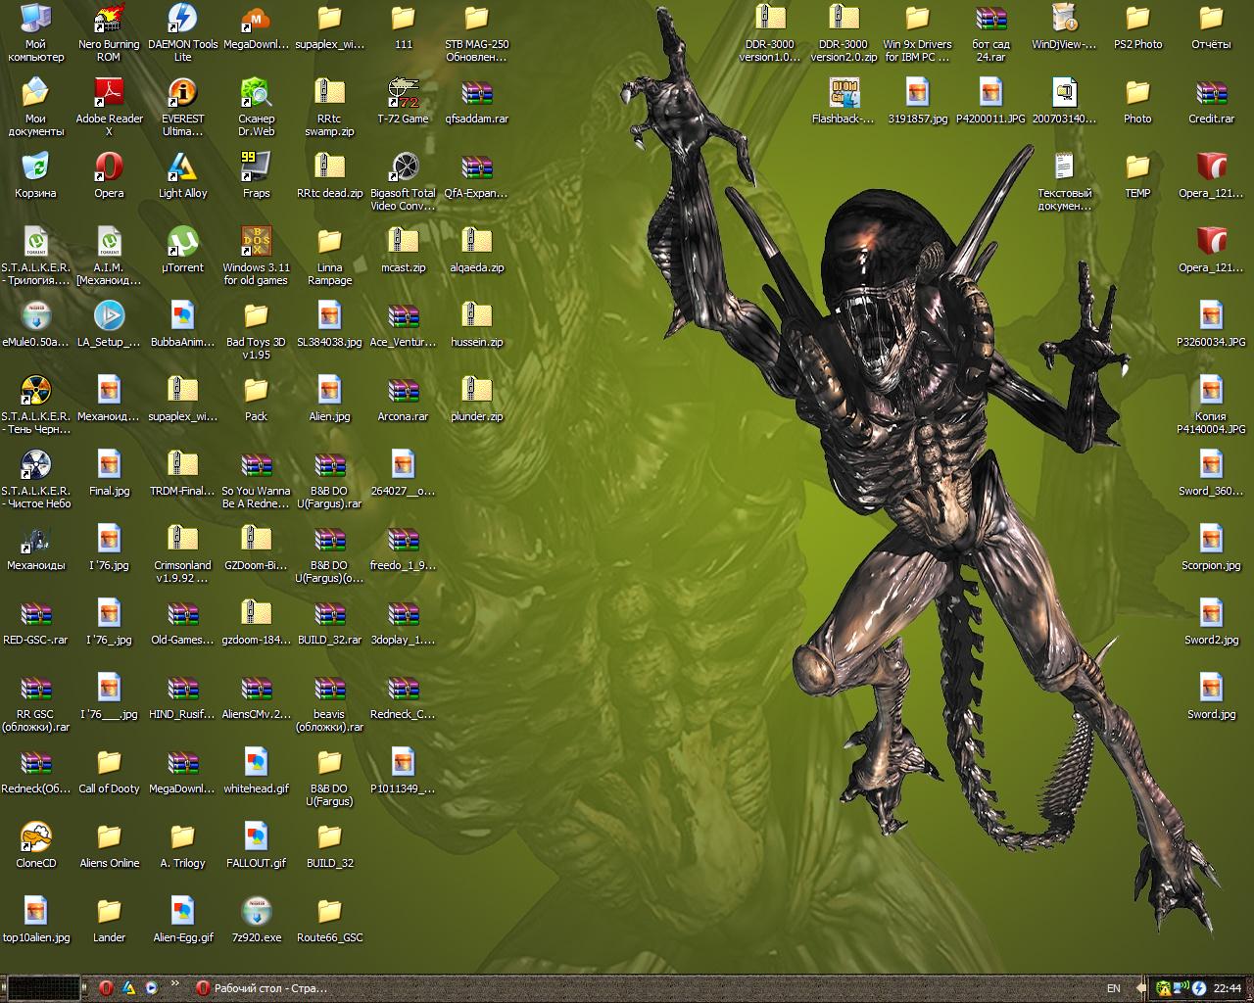Show hidden system tray icons arrow

[1140, 988]
